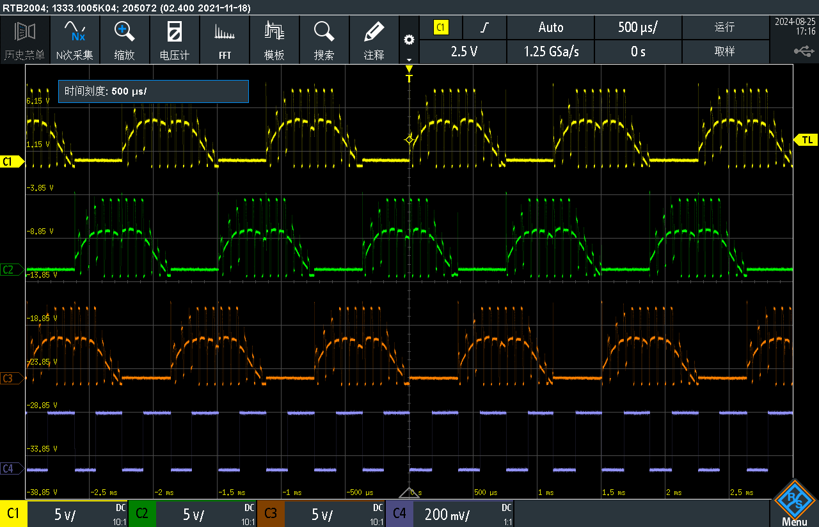Click C1 DC 10:1 coupling indicator

pos(120,514)
